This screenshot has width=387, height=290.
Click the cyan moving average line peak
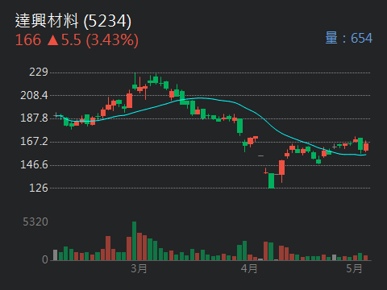tap(200, 98)
